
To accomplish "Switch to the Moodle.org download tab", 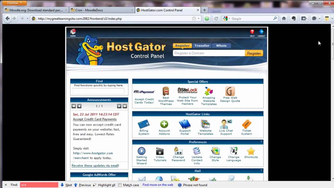I will [x=36, y=10].
